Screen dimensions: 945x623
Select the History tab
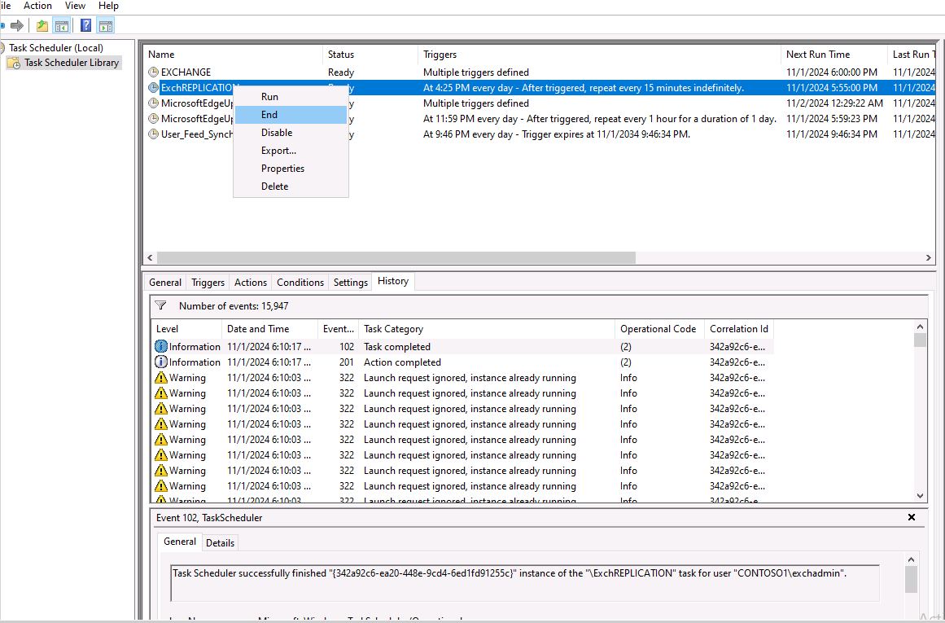[393, 281]
